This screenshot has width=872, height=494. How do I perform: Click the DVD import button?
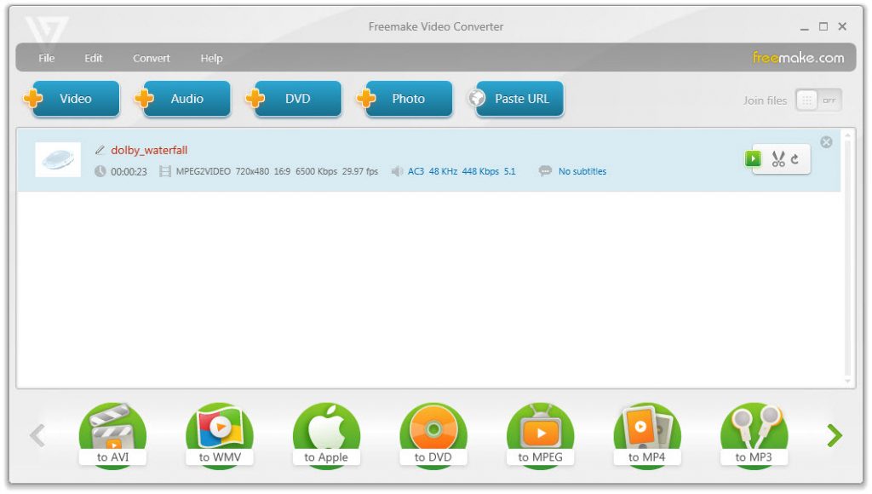(x=295, y=99)
